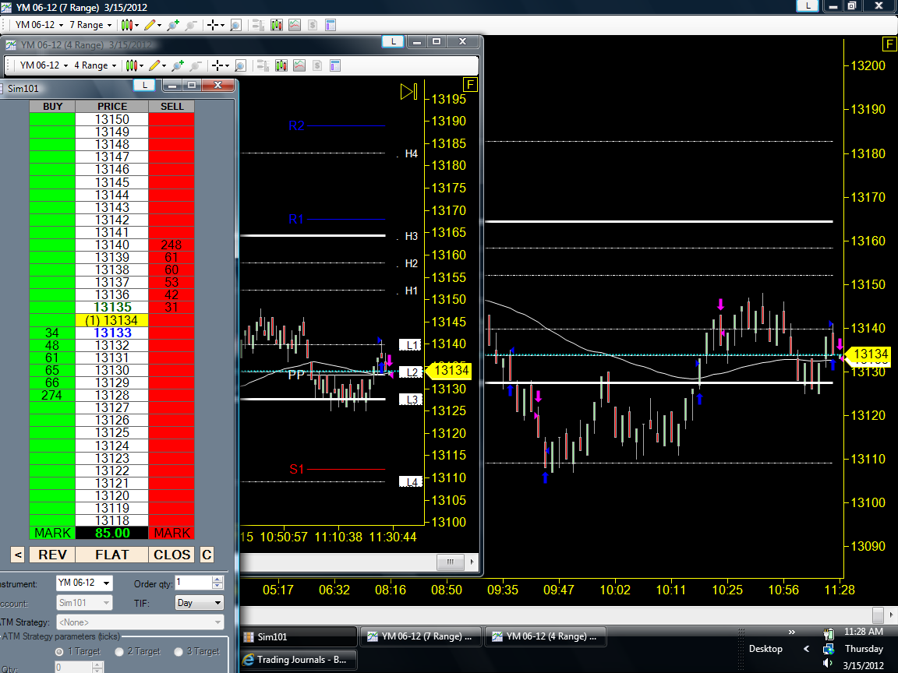Open YM 06-12 instrument dropdown in 7 Range toolbar
The height and width of the screenshot is (673, 898).
click(x=39, y=25)
